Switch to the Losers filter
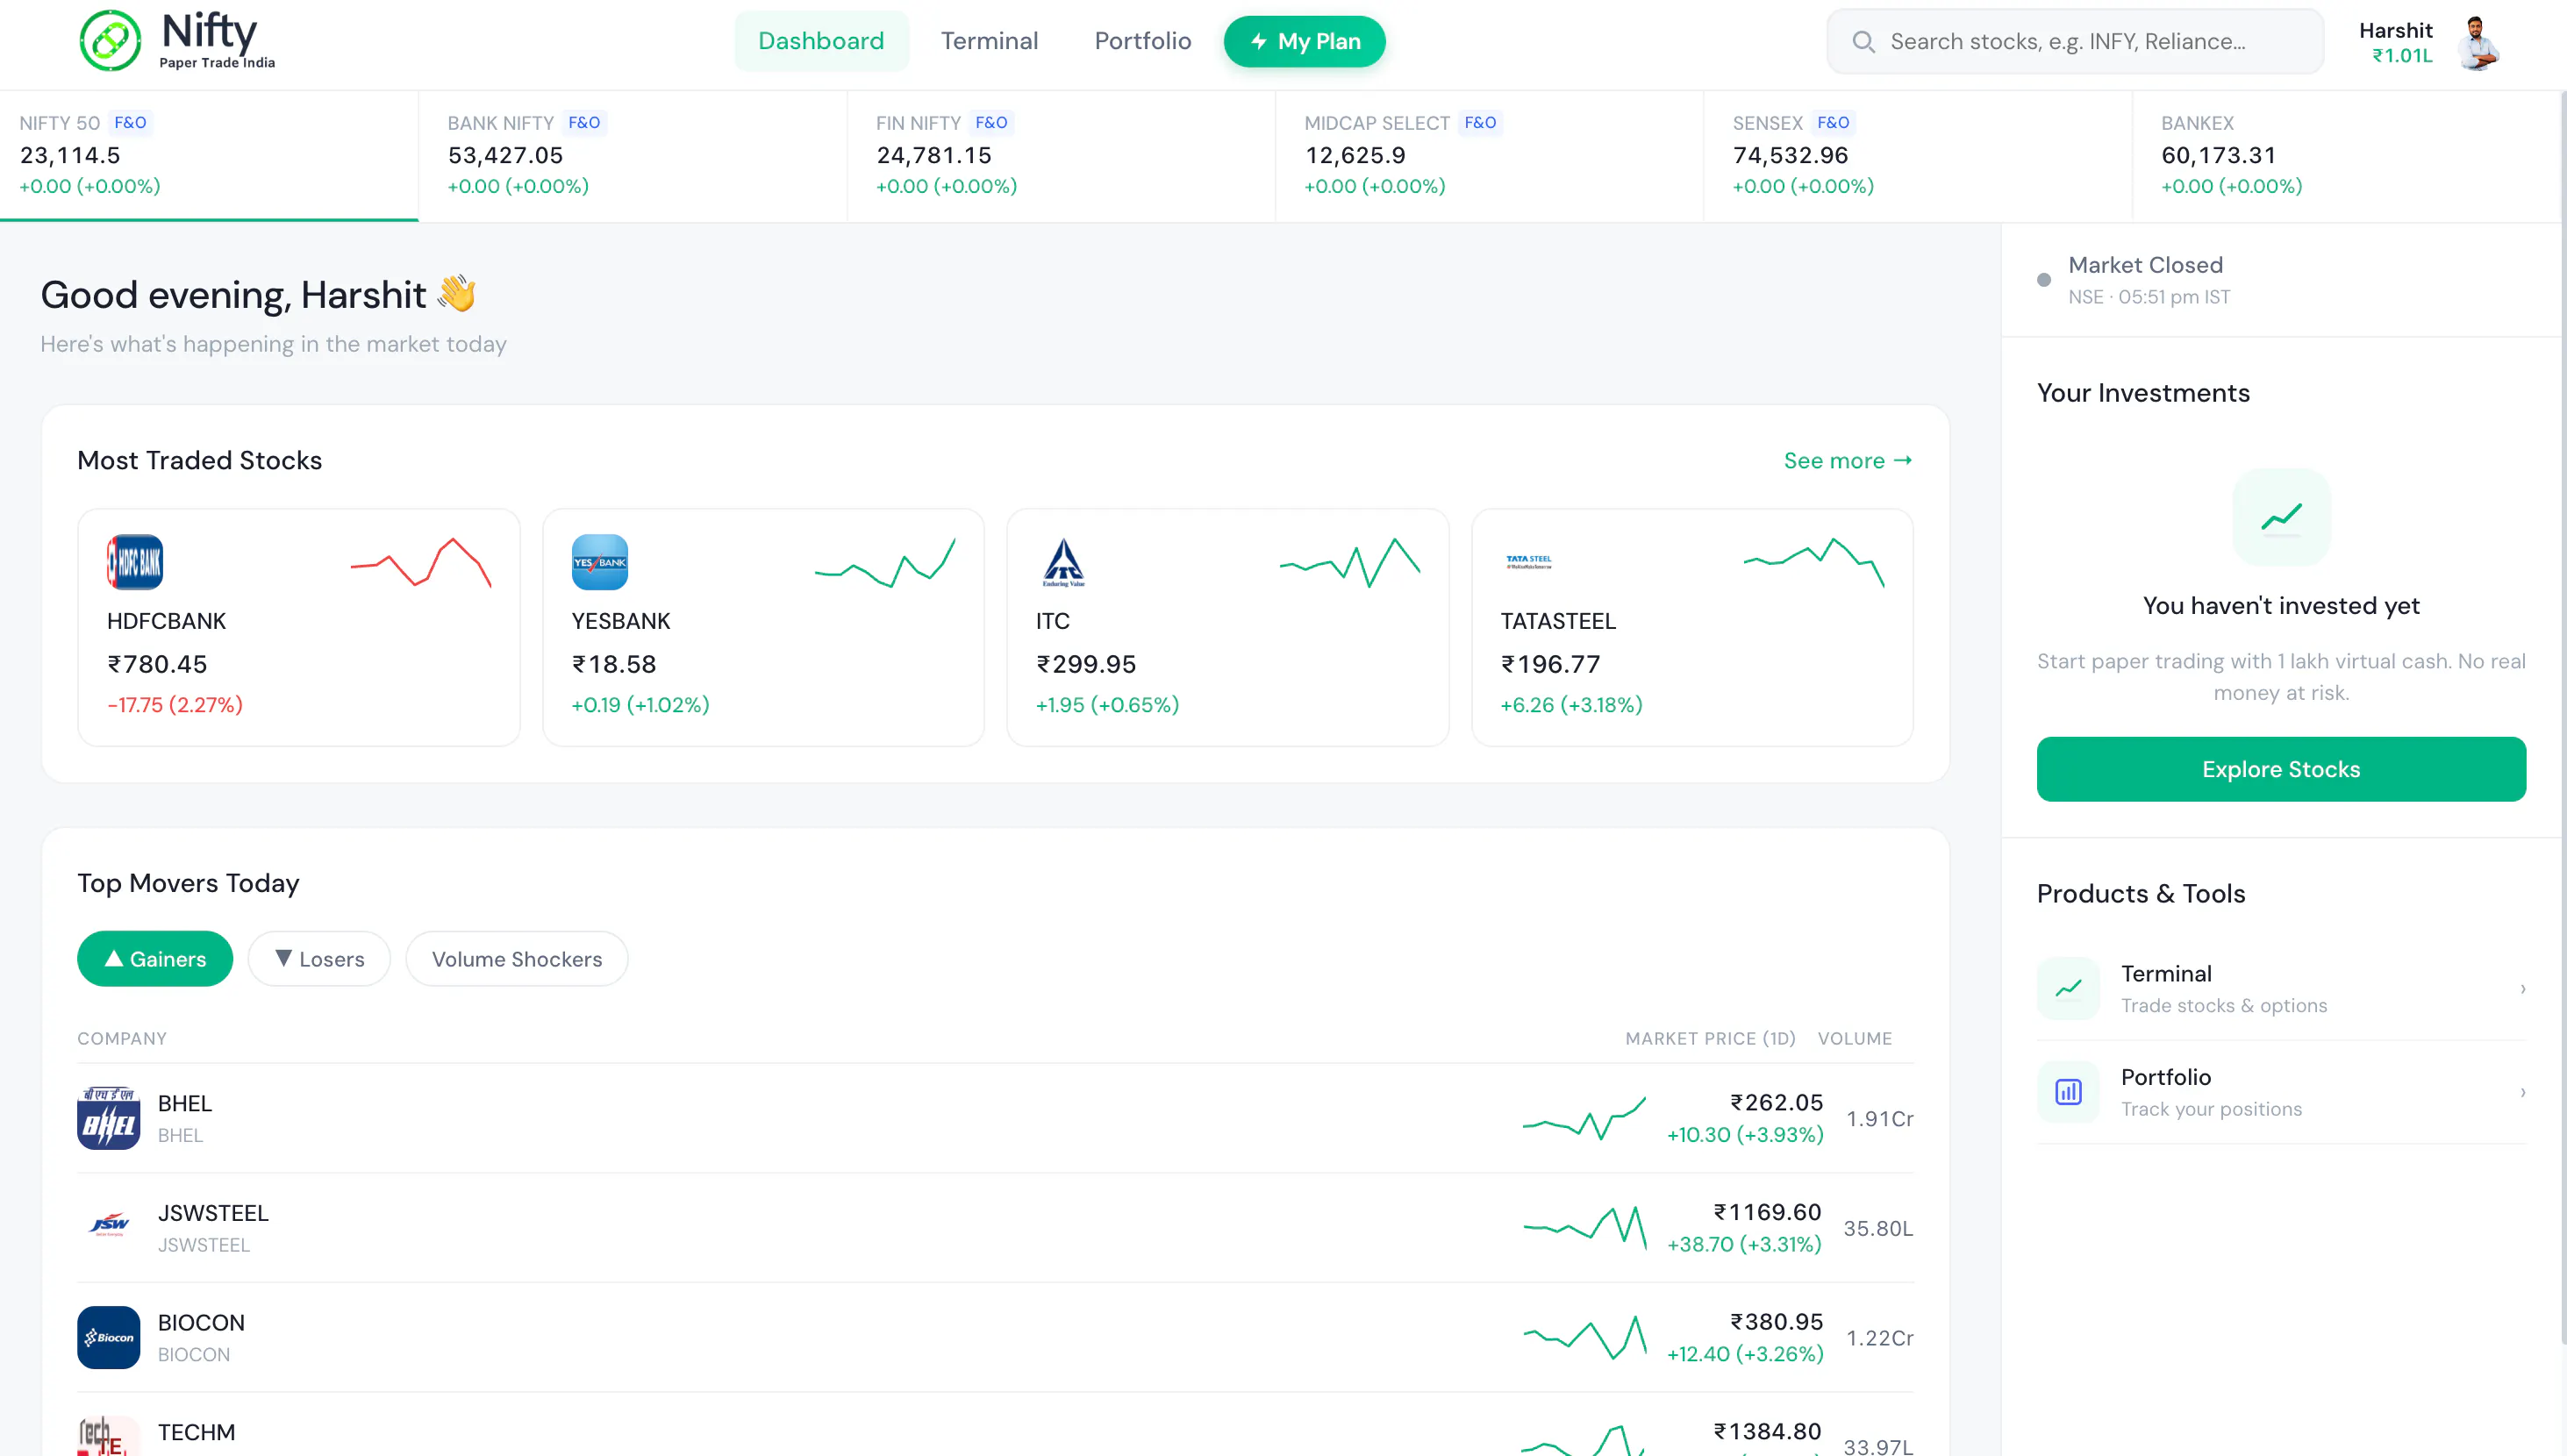This screenshot has width=2567, height=1456. pyautogui.click(x=319, y=959)
